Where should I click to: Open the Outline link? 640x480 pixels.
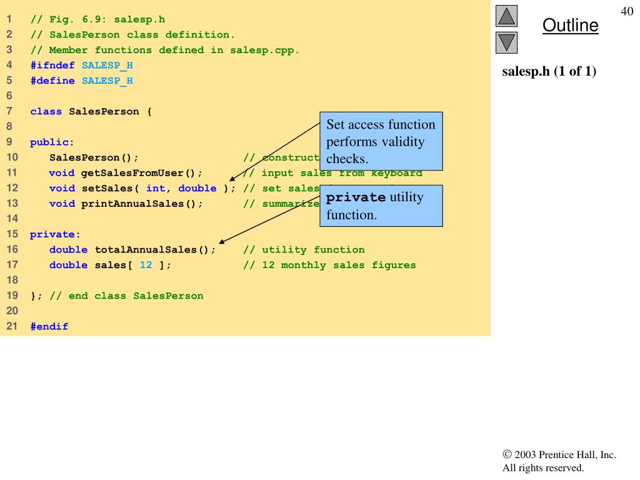(570, 25)
